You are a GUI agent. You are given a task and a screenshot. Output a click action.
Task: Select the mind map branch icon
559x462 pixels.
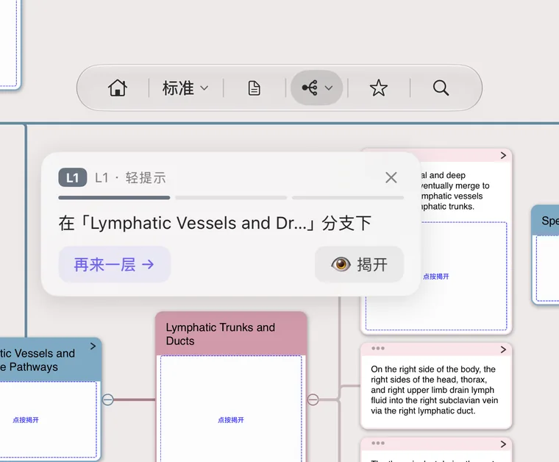(310, 88)
